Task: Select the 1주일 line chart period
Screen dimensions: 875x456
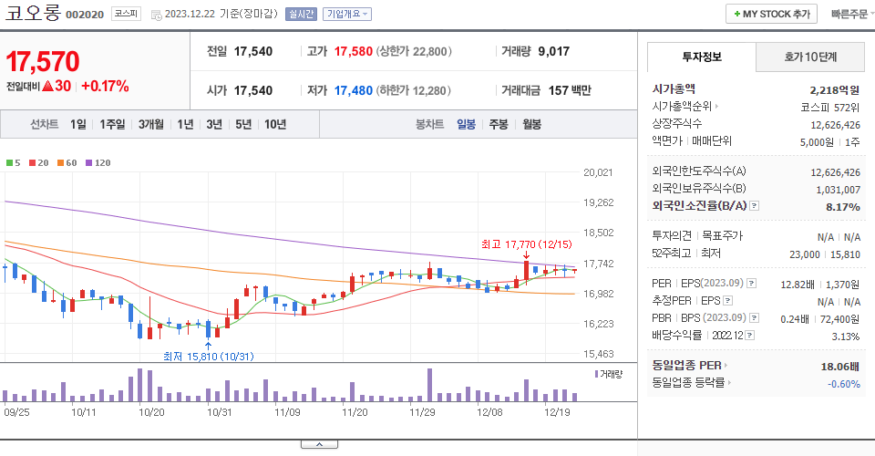Action: [x=112, y=124]
